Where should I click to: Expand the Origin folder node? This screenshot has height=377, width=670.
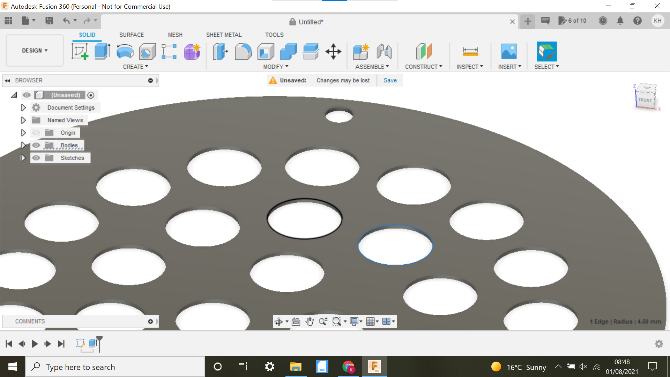23,133
